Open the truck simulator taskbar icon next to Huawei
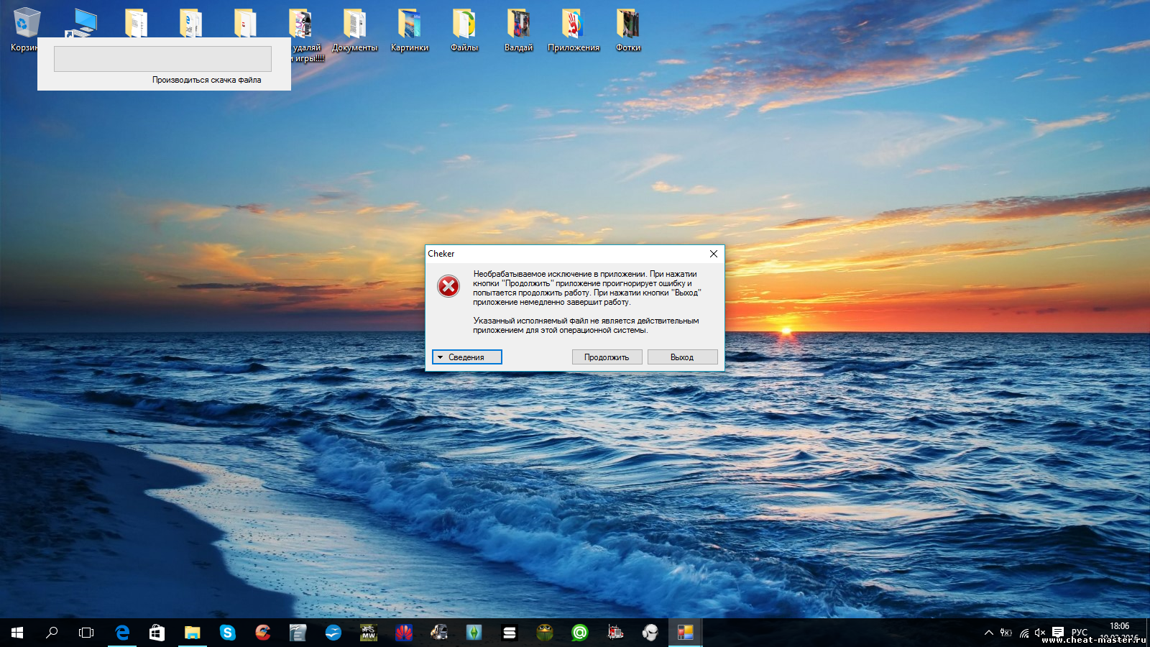The height and width of the screenshot is (647, 1150). (438, 633)
